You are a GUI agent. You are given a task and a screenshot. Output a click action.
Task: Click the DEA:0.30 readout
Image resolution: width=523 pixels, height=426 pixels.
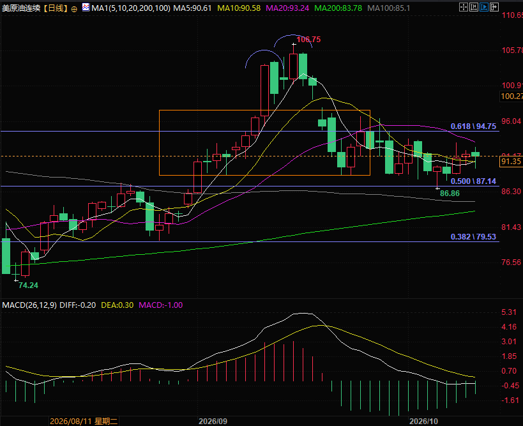pos(117,305)
